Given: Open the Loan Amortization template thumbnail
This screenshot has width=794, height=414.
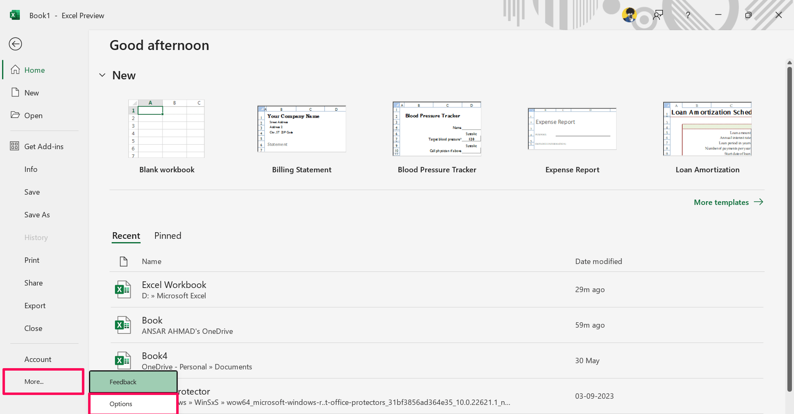Looking at the screenshot, I should click(x=707, y=129).
